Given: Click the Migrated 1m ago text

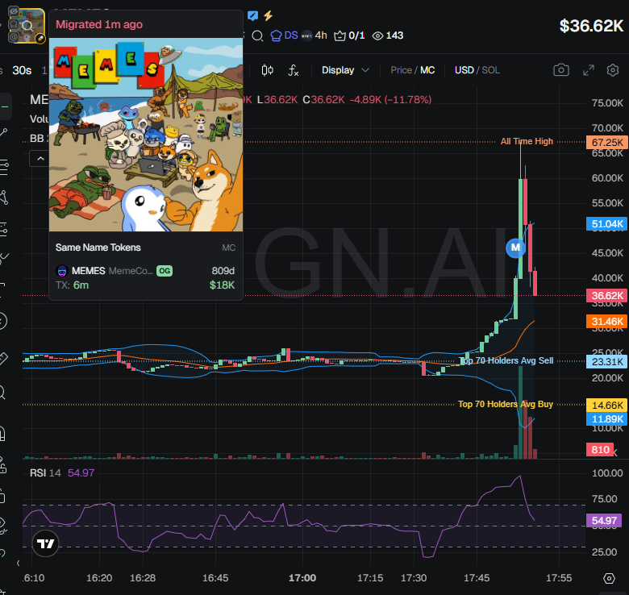Looking at the screenshot, I should [99, 24].
